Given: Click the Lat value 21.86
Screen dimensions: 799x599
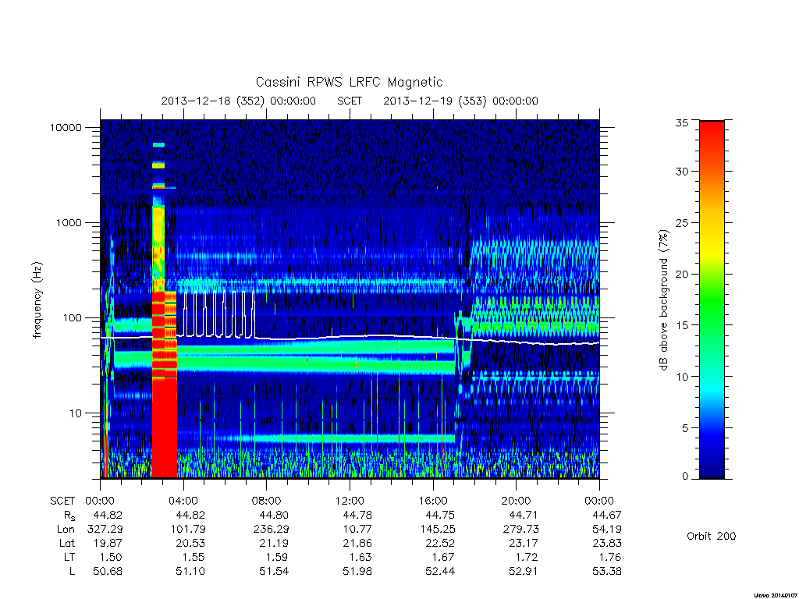Looking at the screenshot, I should [x=357, y=544].
